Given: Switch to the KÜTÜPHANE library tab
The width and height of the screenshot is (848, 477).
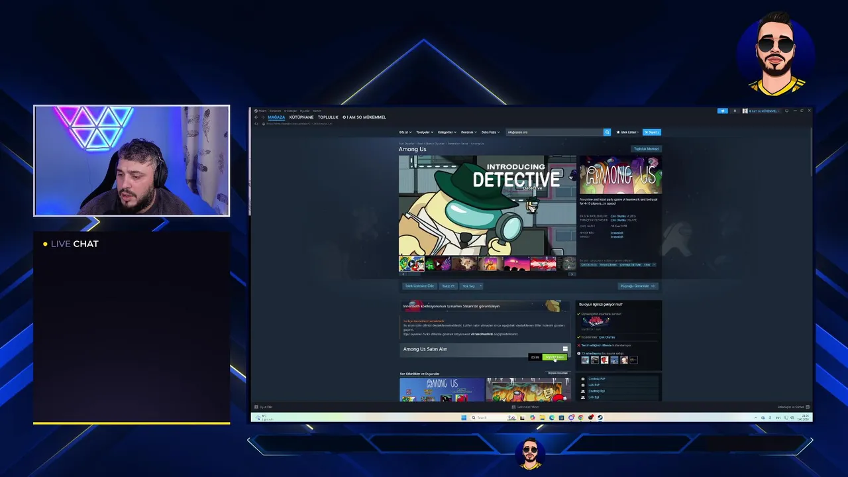Looking at the screenshot, I should 301,117.
